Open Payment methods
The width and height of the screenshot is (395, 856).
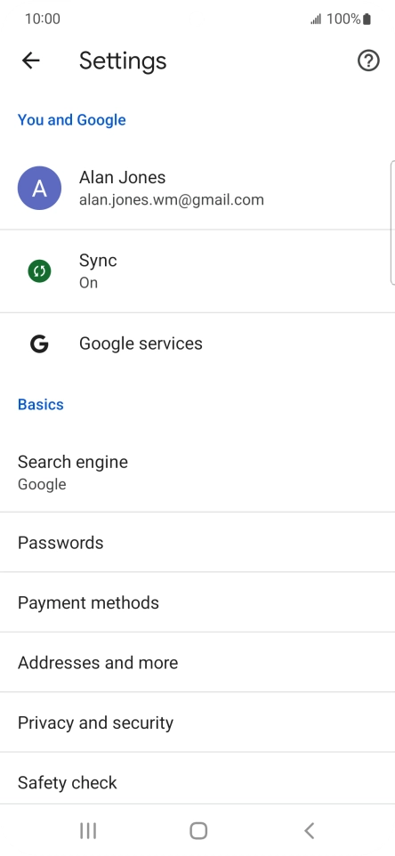click(x=197, y=602)
